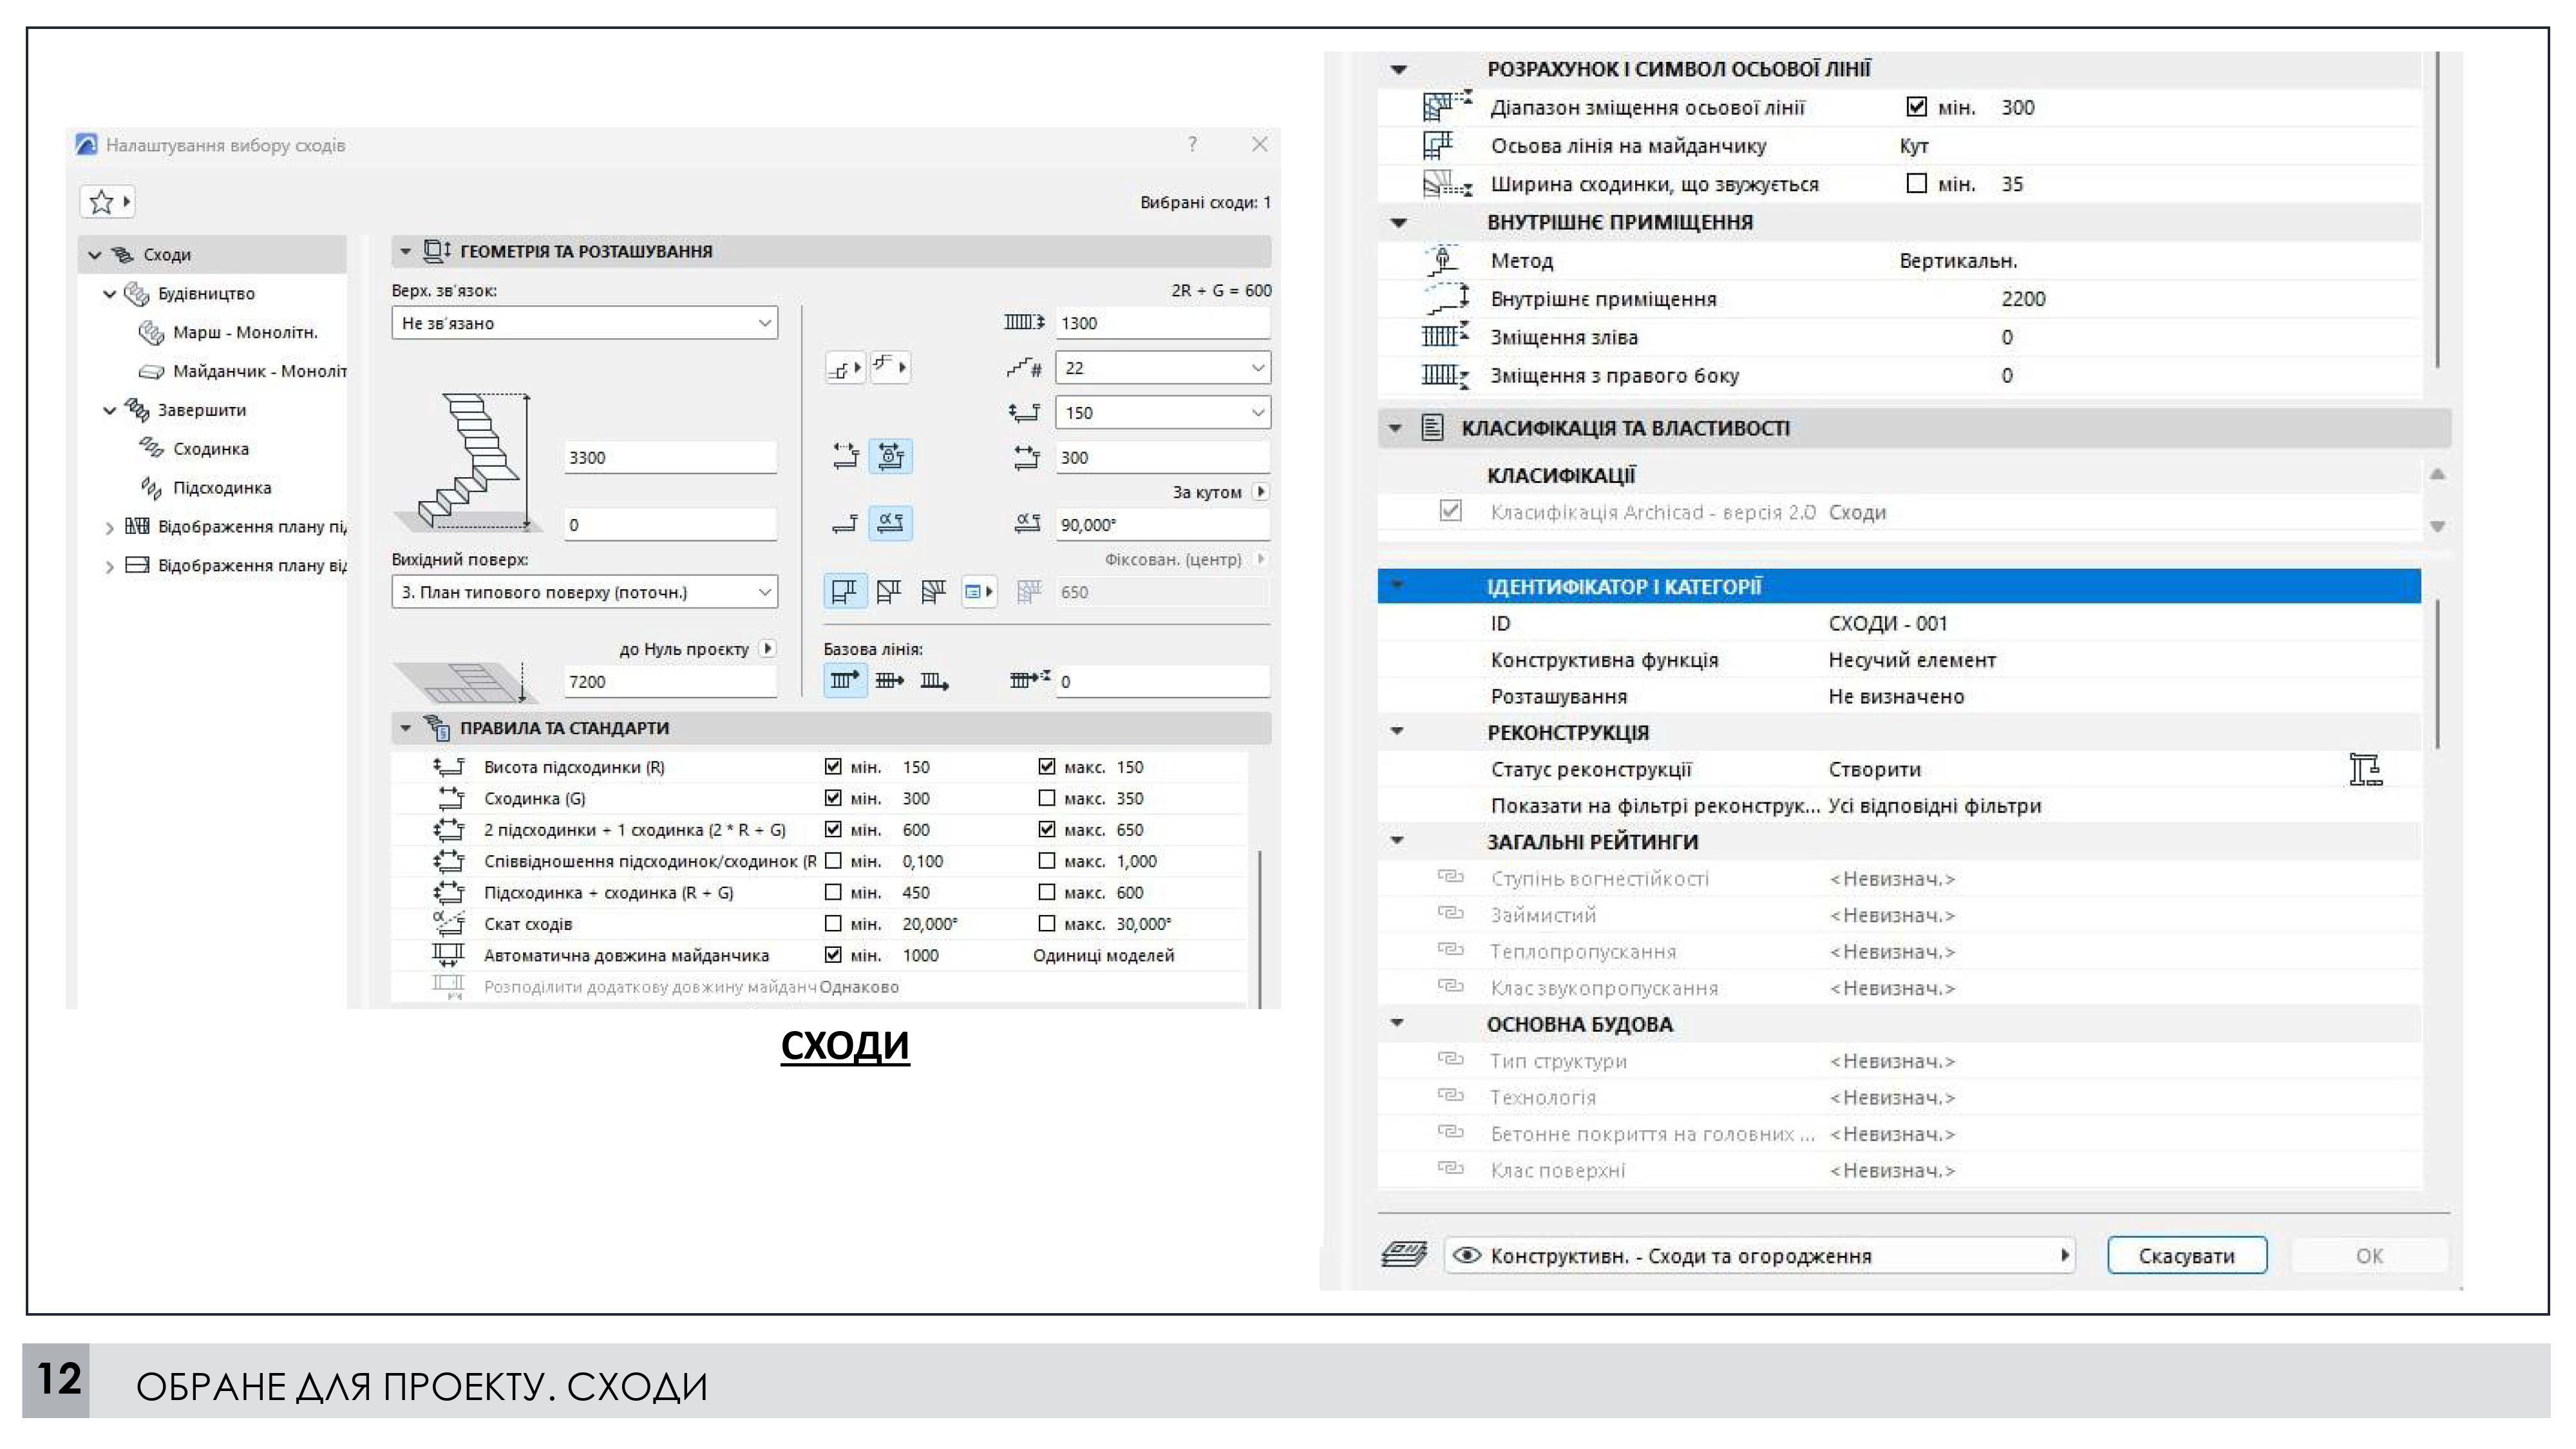Collapse the Сходи tree node

[95, 255]
